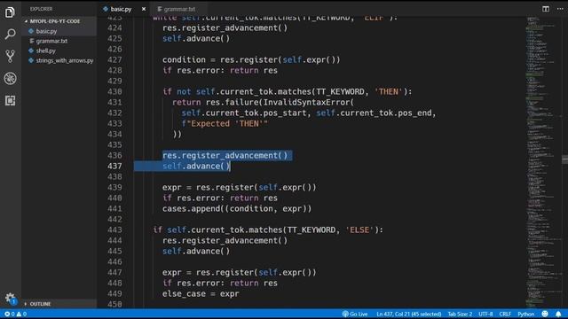Click line number 443 in the gutter
568x319 pixels.
[114, 230]
